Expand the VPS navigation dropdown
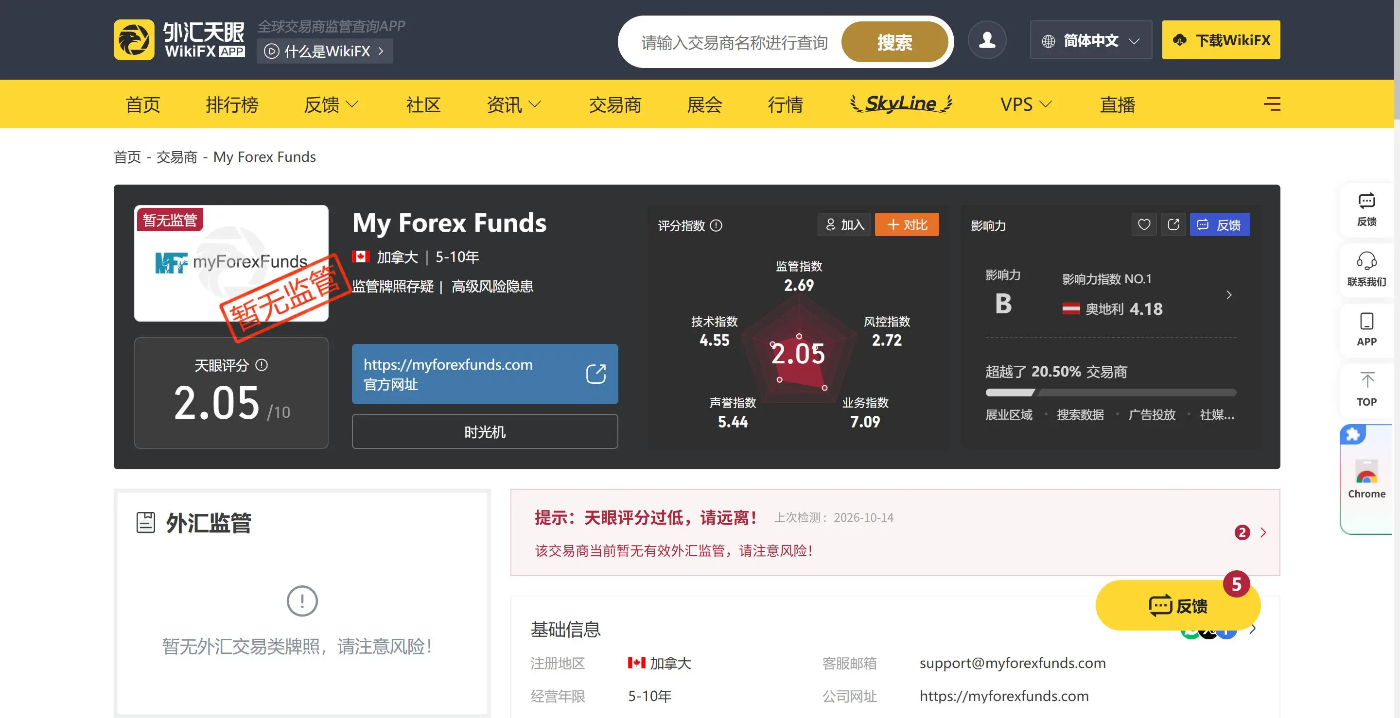1400x718 pixels. coord(1026,104)
